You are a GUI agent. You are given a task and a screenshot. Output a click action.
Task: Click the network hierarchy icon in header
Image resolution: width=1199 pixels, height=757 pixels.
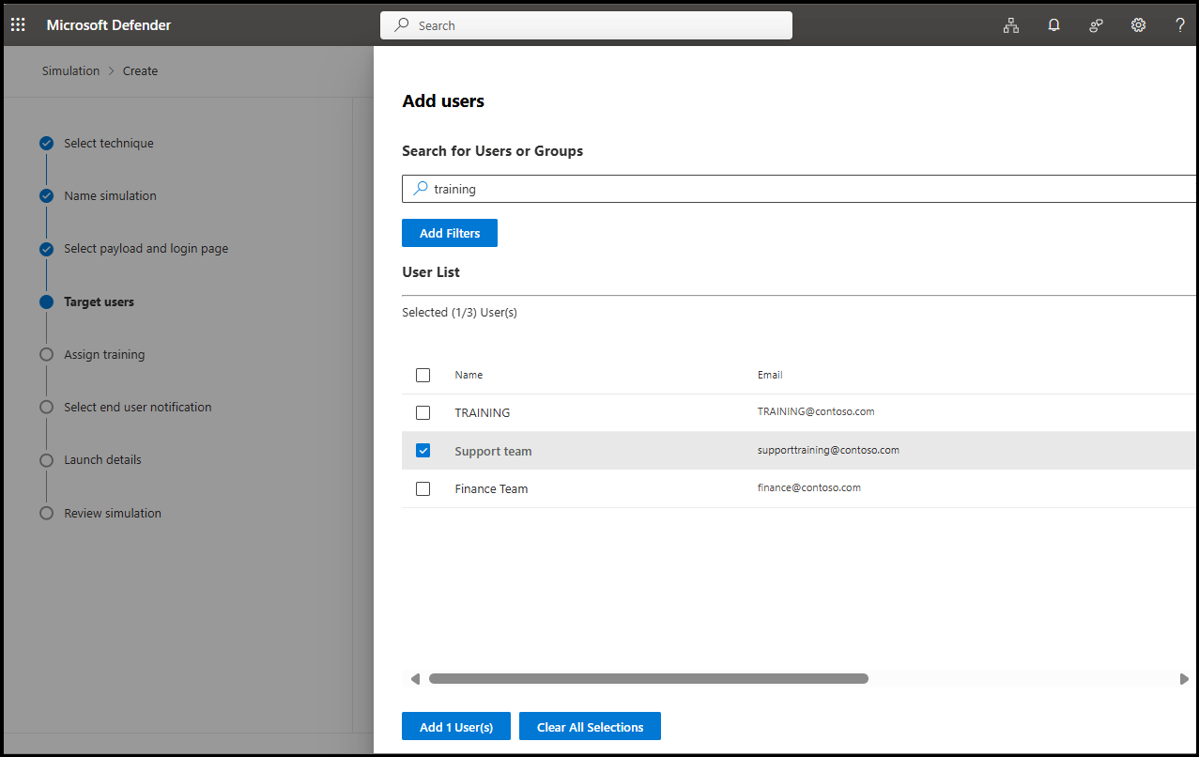point(1010,25)
